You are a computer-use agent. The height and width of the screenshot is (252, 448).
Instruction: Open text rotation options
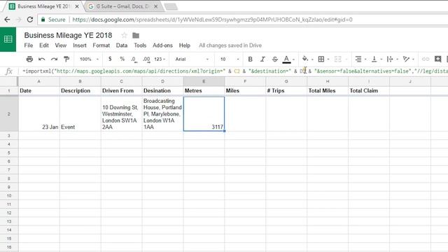(x=406, y=59)
